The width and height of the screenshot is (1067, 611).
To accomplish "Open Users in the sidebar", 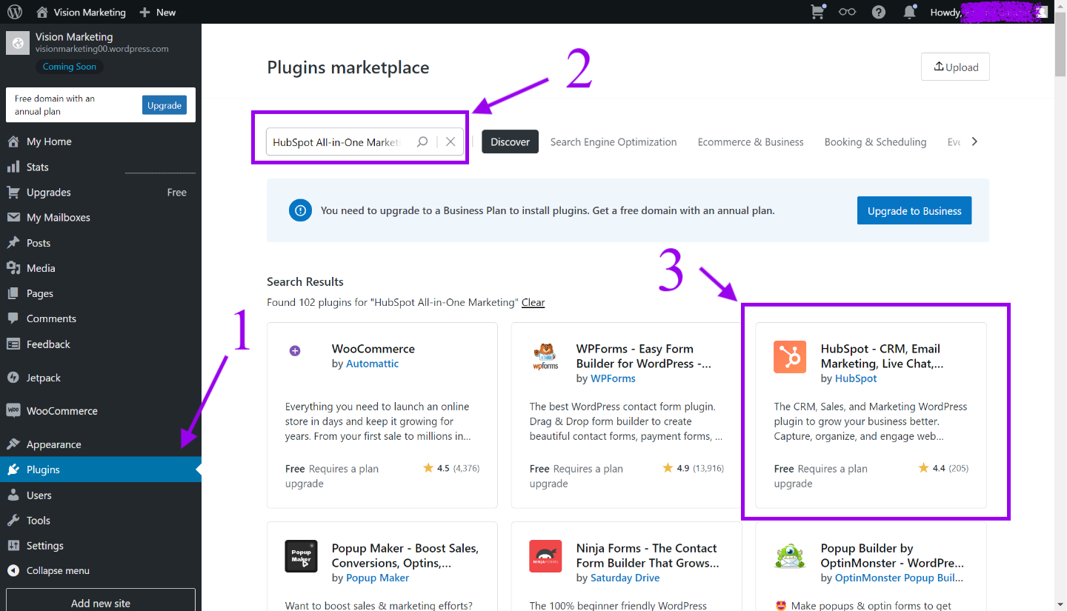I will 101,495.
